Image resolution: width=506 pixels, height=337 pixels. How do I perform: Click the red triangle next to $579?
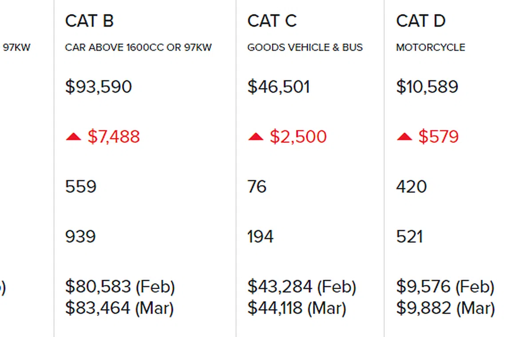[404, 137]
